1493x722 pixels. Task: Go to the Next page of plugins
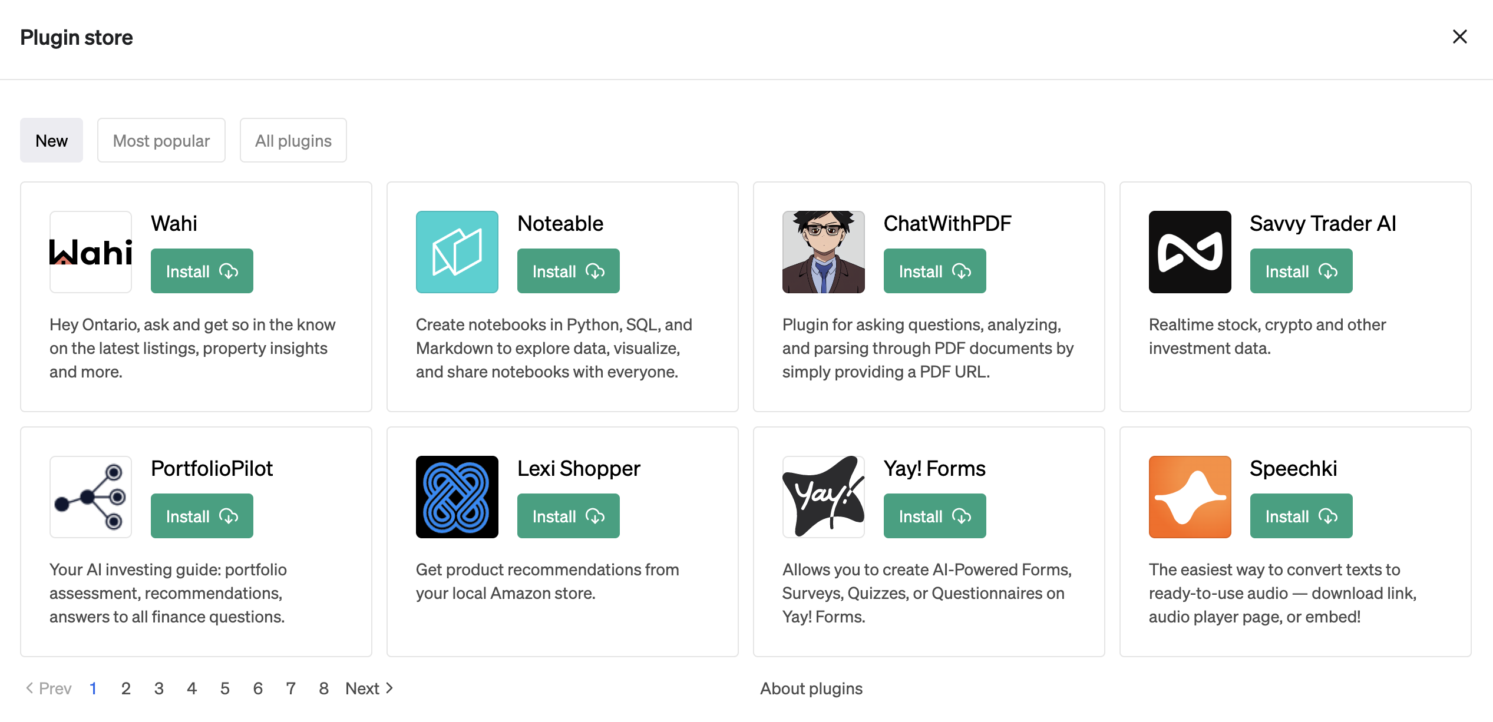369,688
